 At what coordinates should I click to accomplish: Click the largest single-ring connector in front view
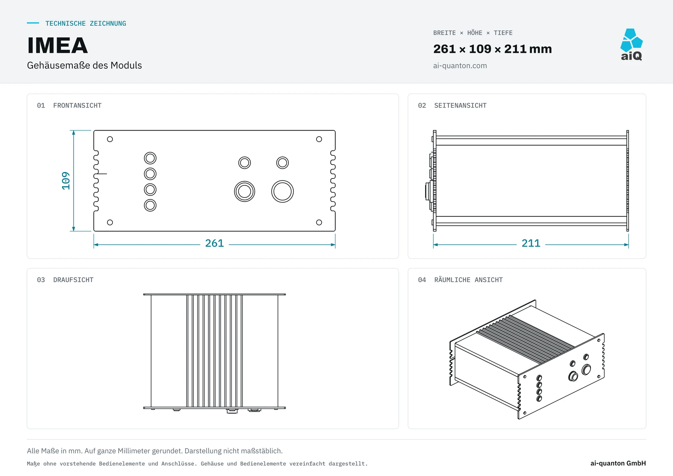coord(282,192)
